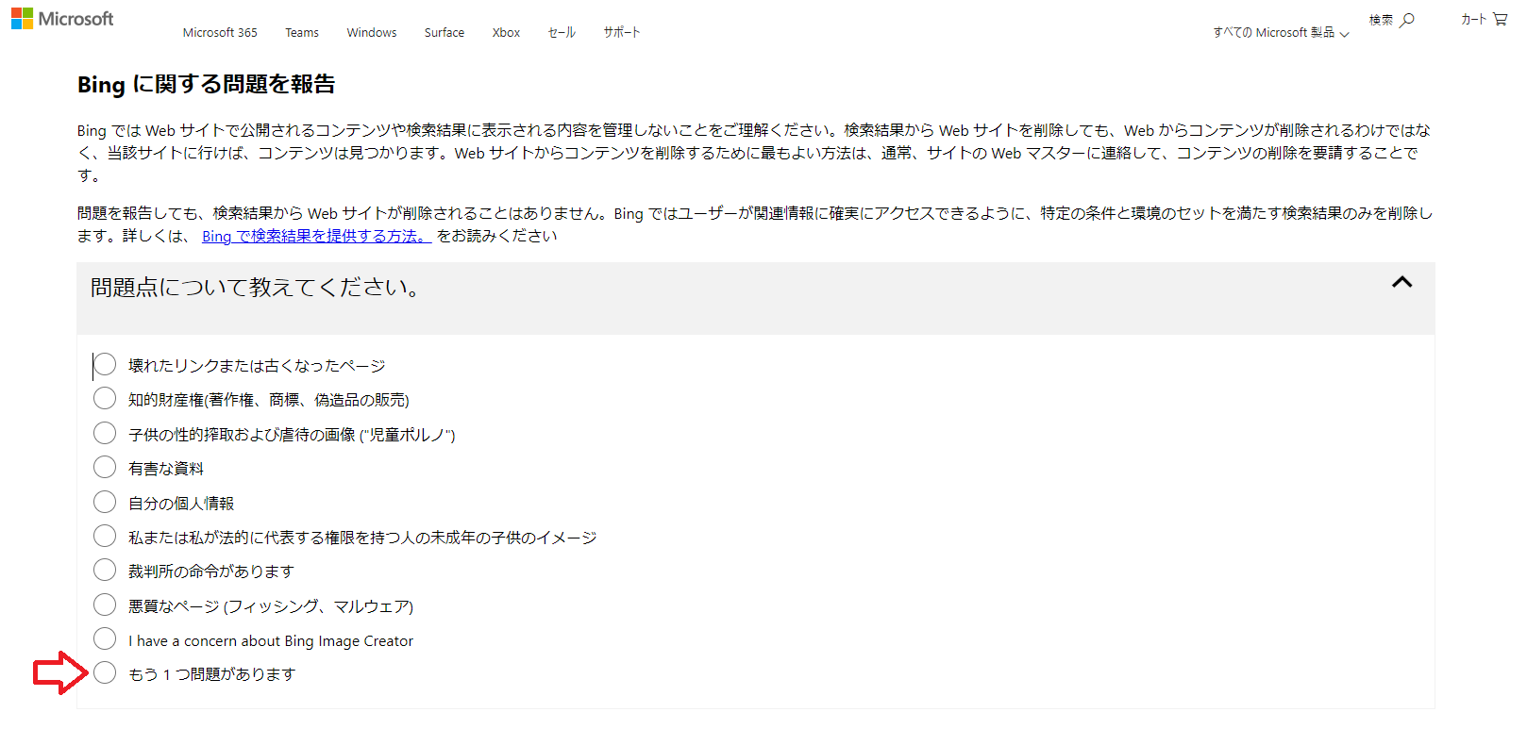
Task: Select radio 裁判所の命令があります
Action: [x=105, y=570]
